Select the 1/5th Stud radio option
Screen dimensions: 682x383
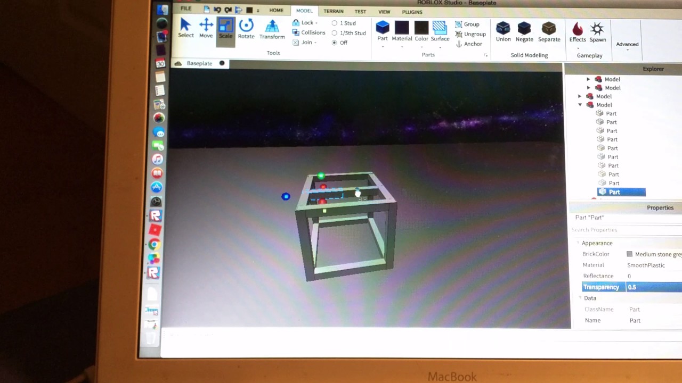[335, 33]
